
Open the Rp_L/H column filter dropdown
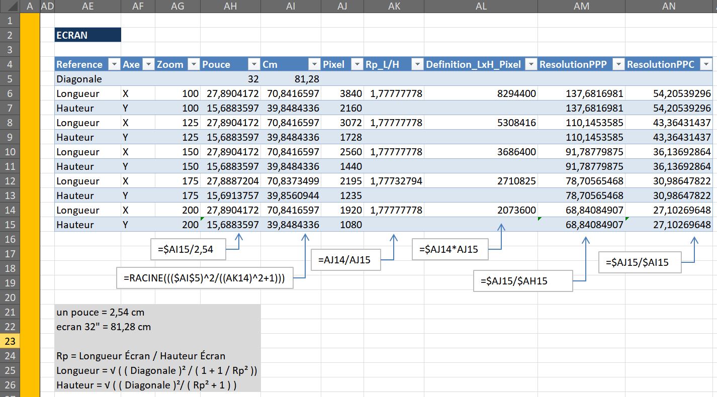click(417, 64)
